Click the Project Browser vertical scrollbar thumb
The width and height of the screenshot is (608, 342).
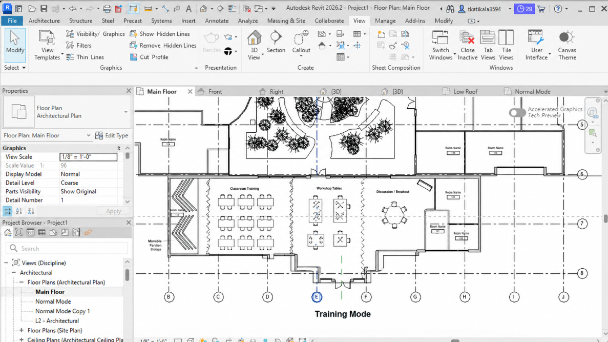coord(127,274)
